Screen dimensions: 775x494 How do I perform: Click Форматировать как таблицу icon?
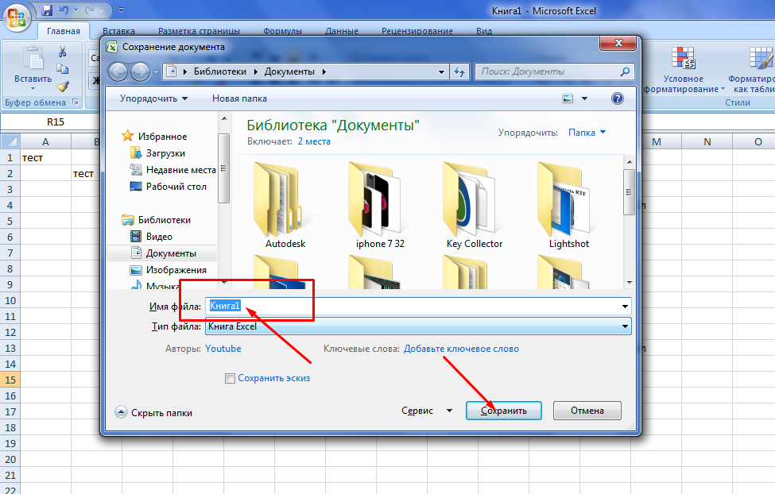(x=760, y=58)
